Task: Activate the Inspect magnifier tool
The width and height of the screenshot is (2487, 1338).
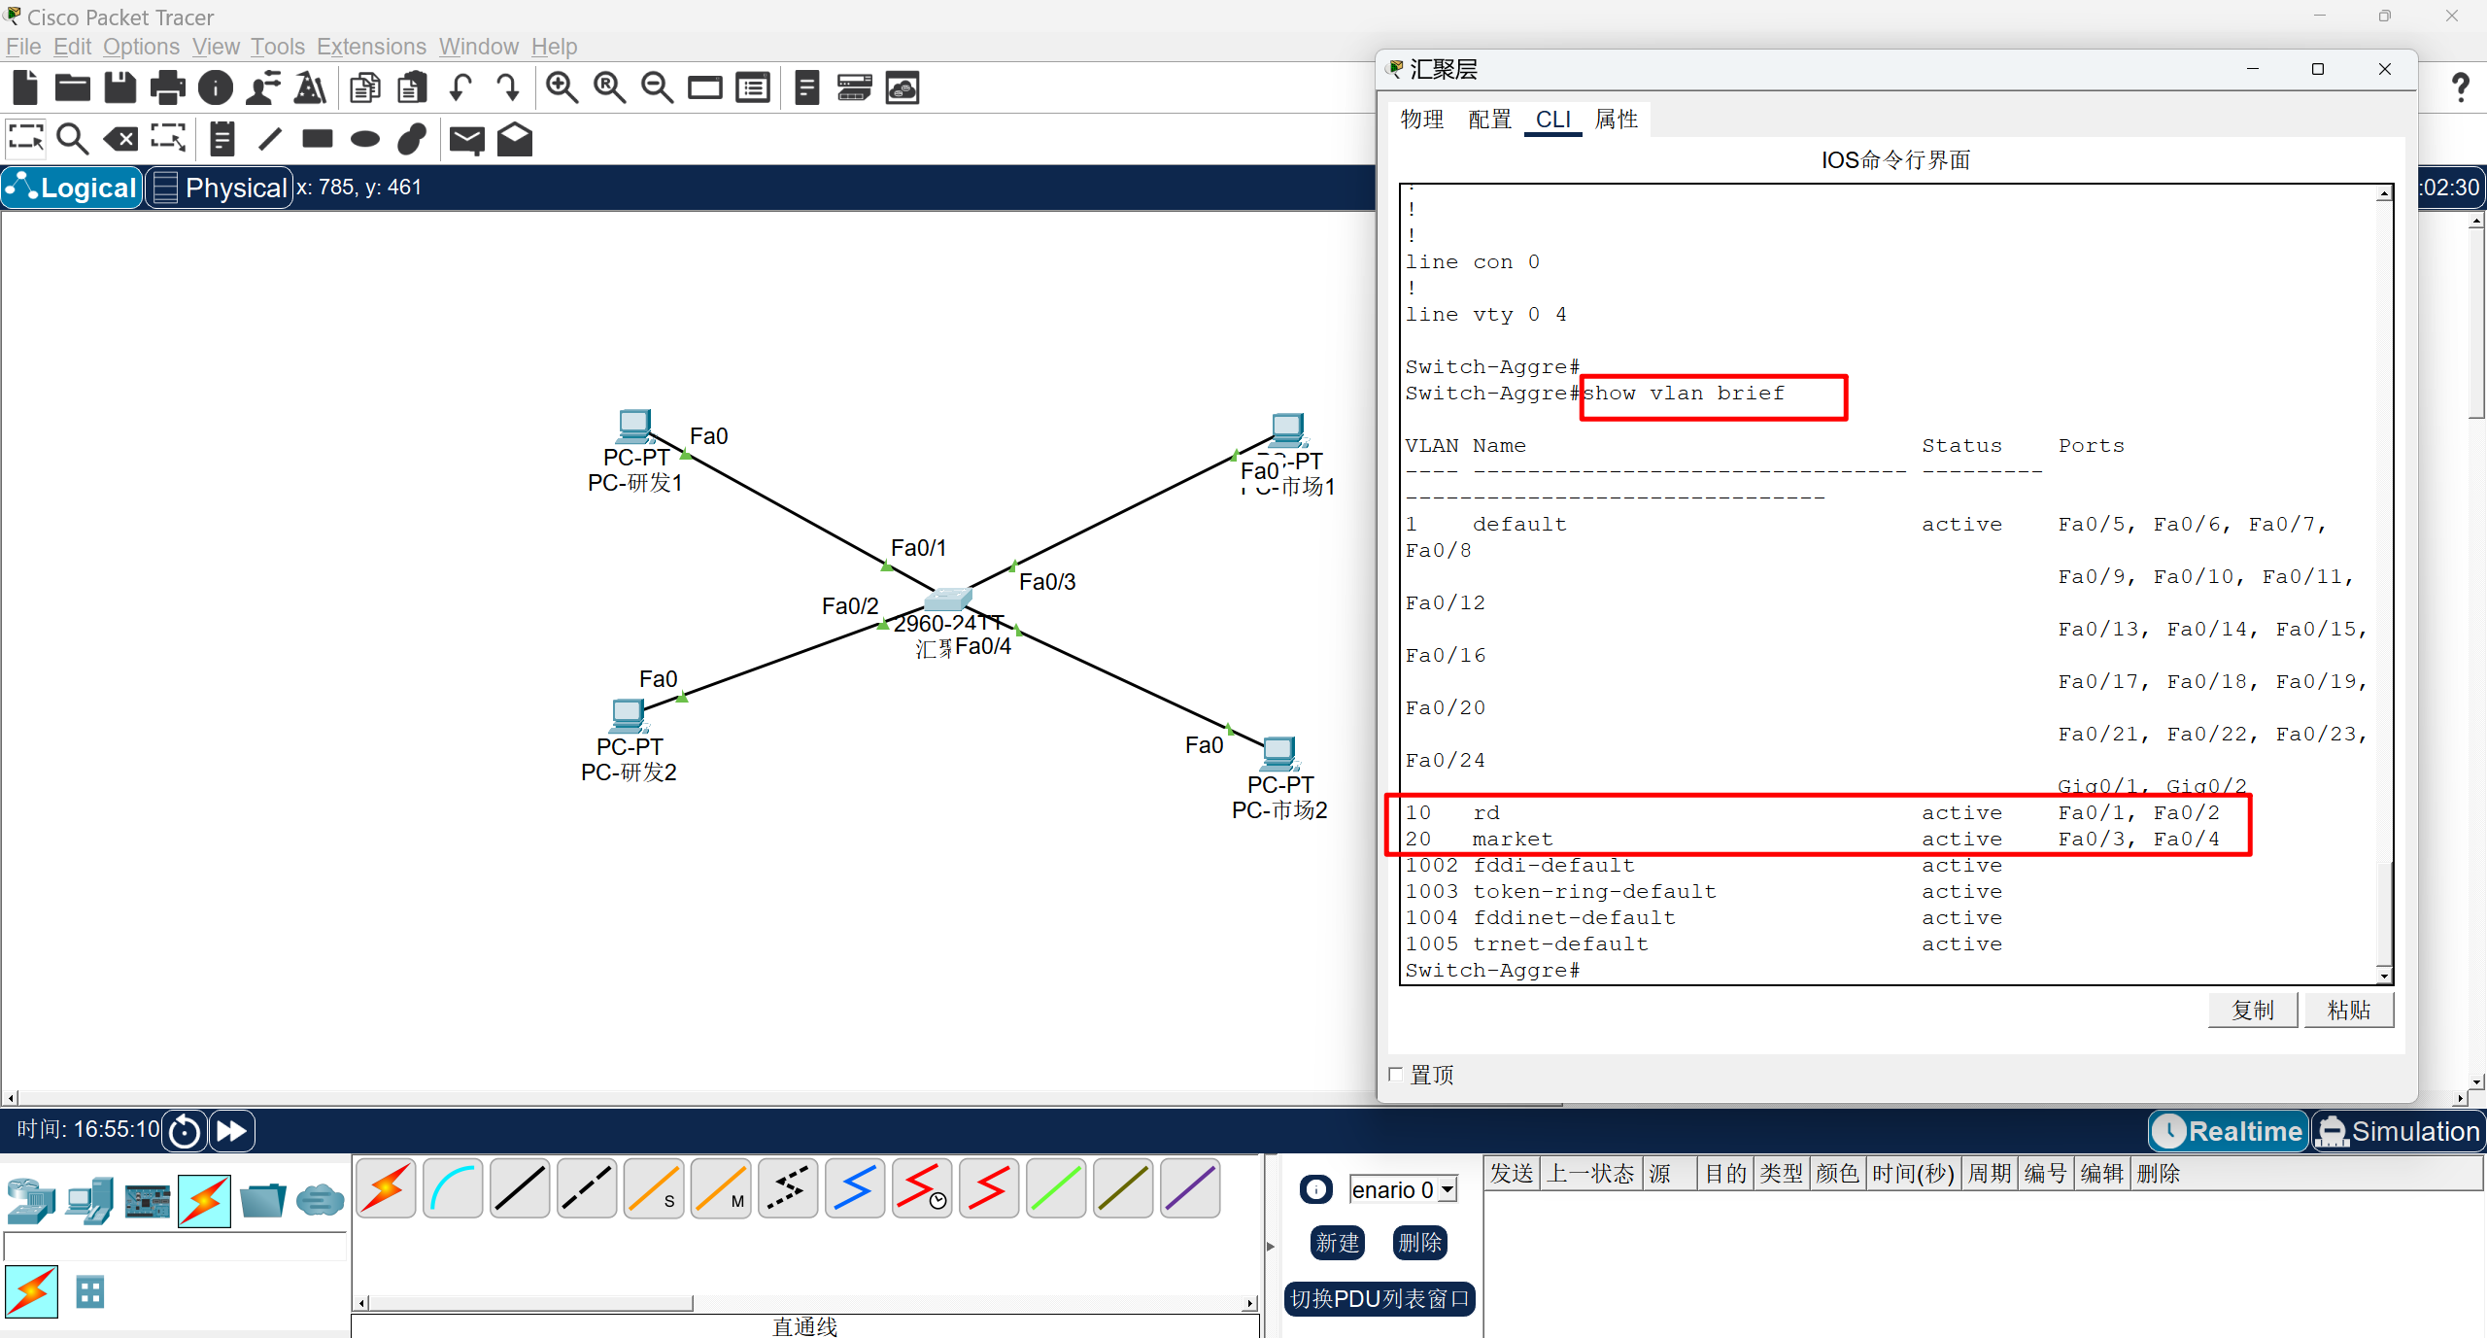Action: [73, 139]
